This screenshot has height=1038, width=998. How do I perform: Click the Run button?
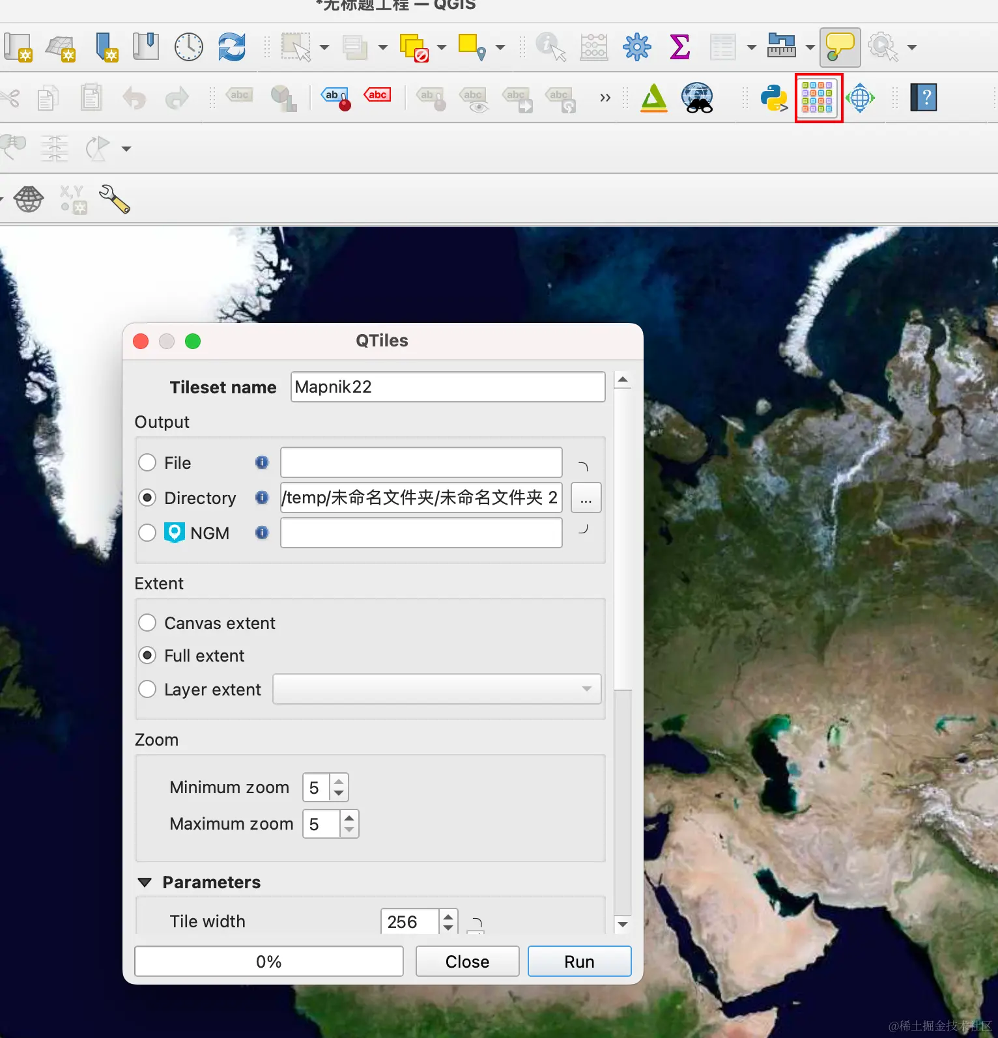[579, 962]
